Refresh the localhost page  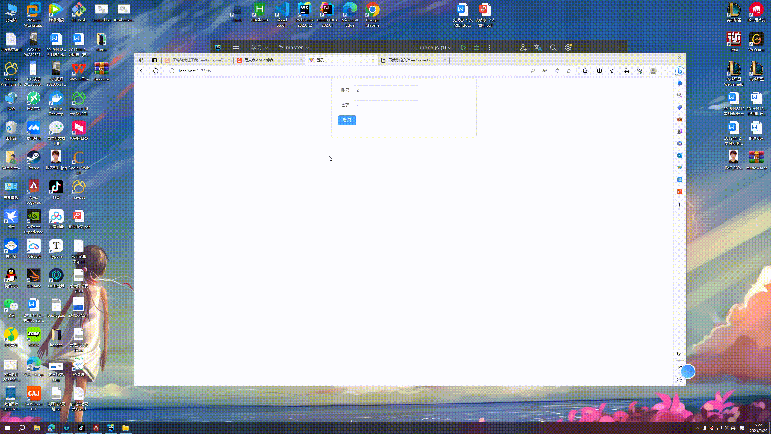coord(156,71)
